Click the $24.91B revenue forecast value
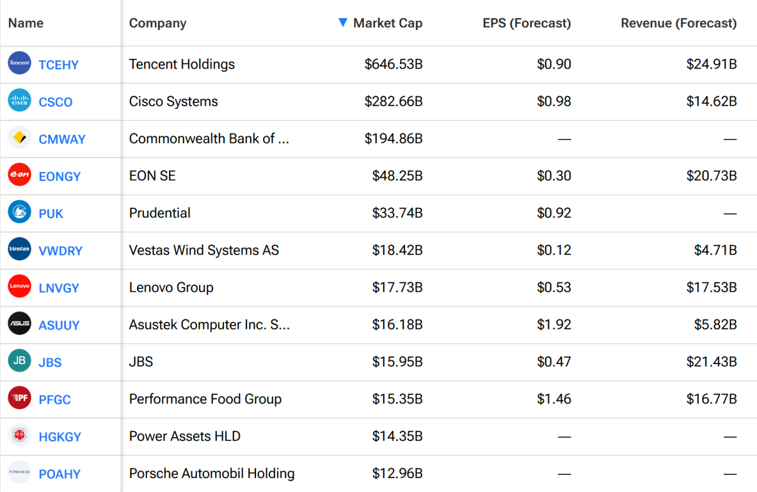757x492 pixels. coord(712,64)
